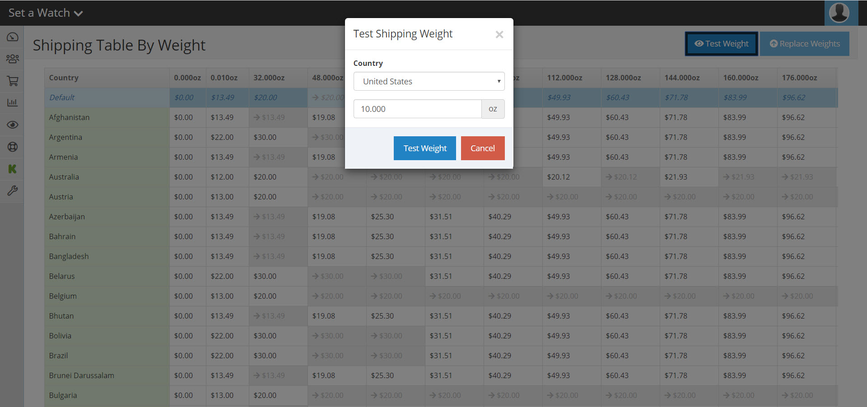This screenshot has height=407, width=867.
Task: Click the weight input field showing 10.000
Action: coord(417,109)
